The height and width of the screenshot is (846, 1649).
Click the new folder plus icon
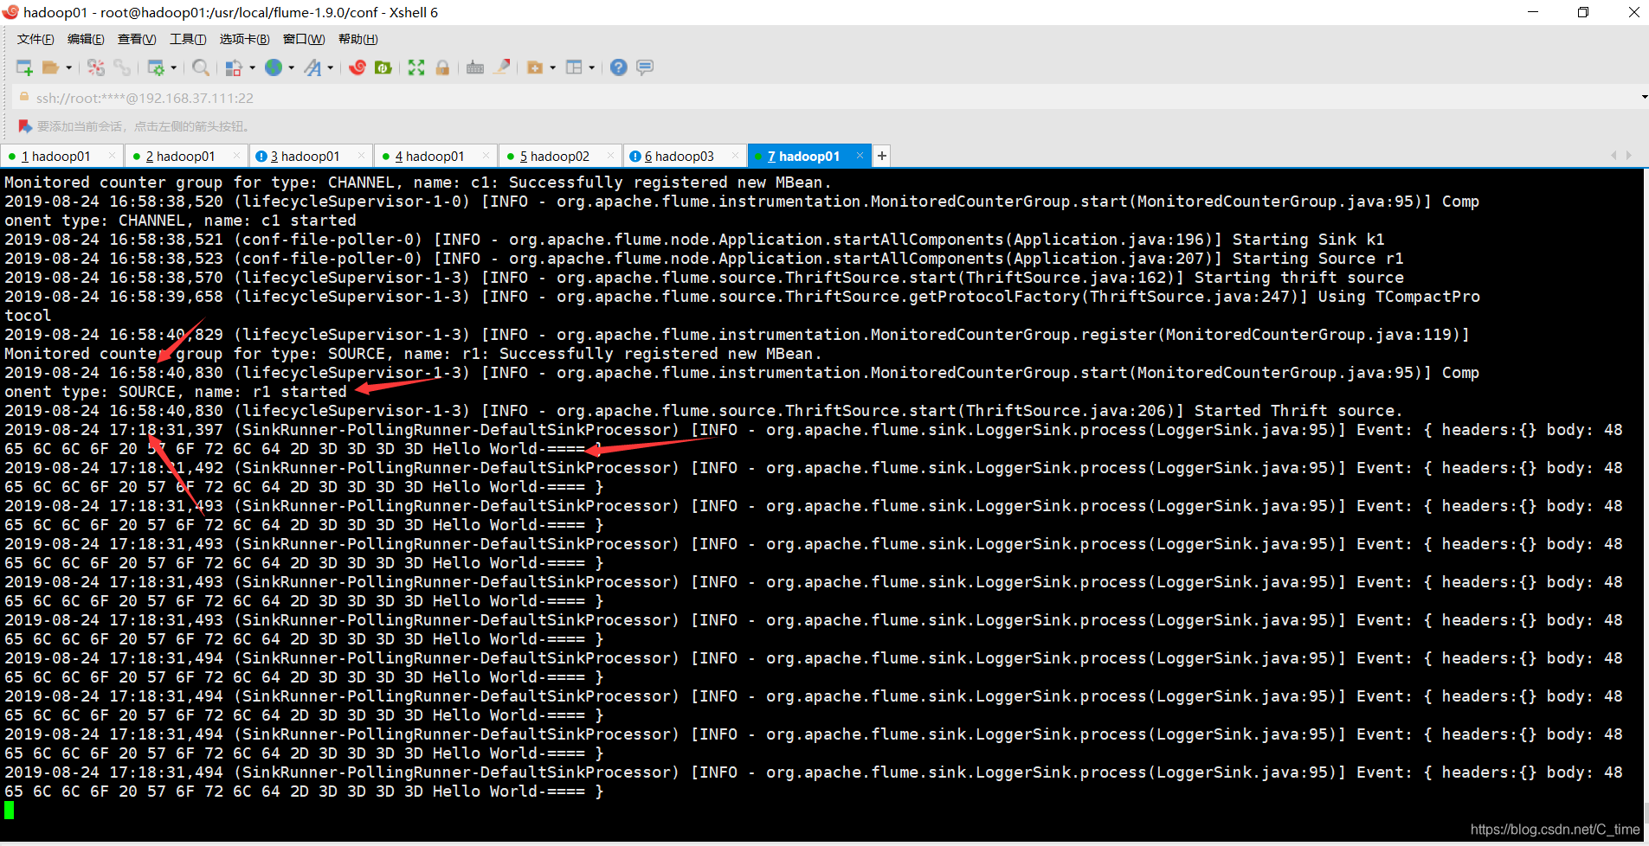(535, 67)
